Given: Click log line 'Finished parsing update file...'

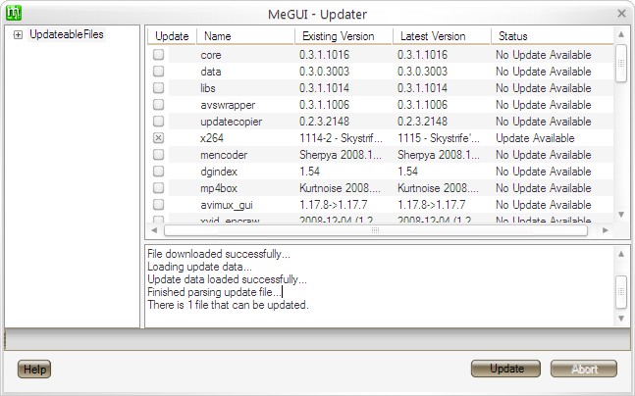Looking at the screenshot, I should [214, 292].
